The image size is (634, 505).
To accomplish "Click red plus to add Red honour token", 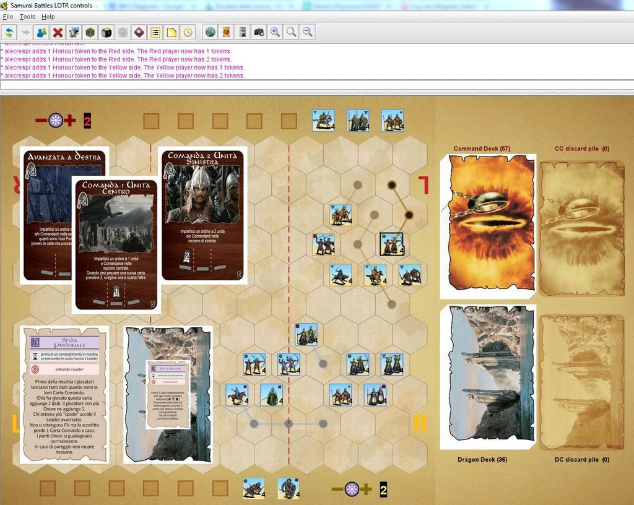I will [69, 121].
